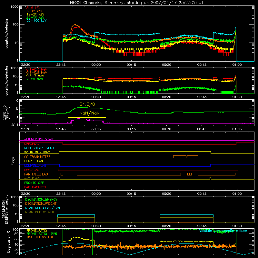Select the 12-25 keV legend label
Viewport: 258px width, 258px height.
[x=35, y=14]
